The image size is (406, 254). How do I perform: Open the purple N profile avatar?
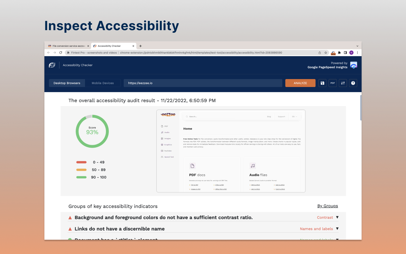[x=351, y=53]
